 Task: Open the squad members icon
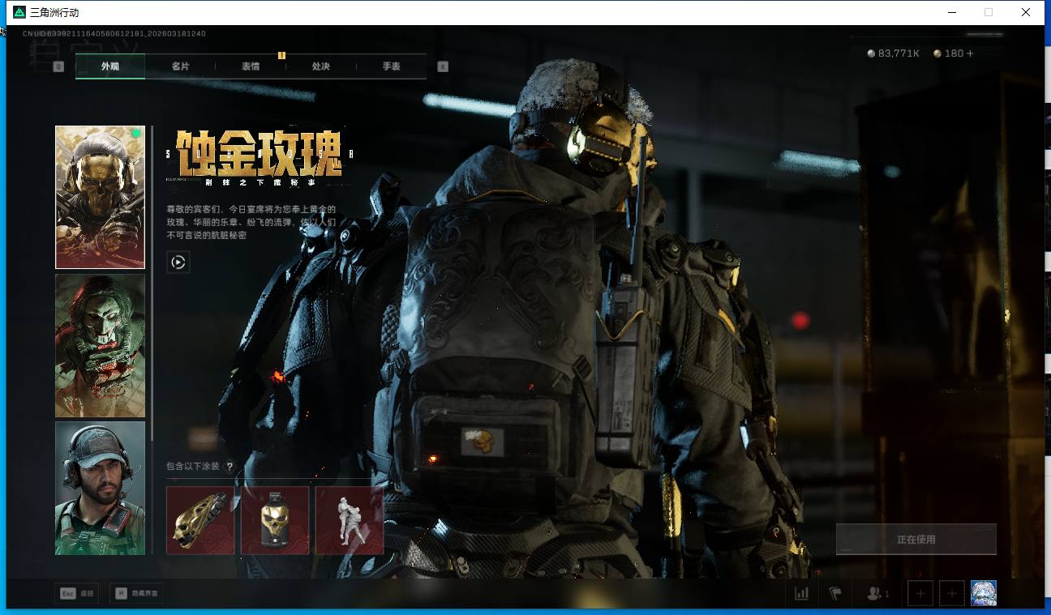[877, 594]
